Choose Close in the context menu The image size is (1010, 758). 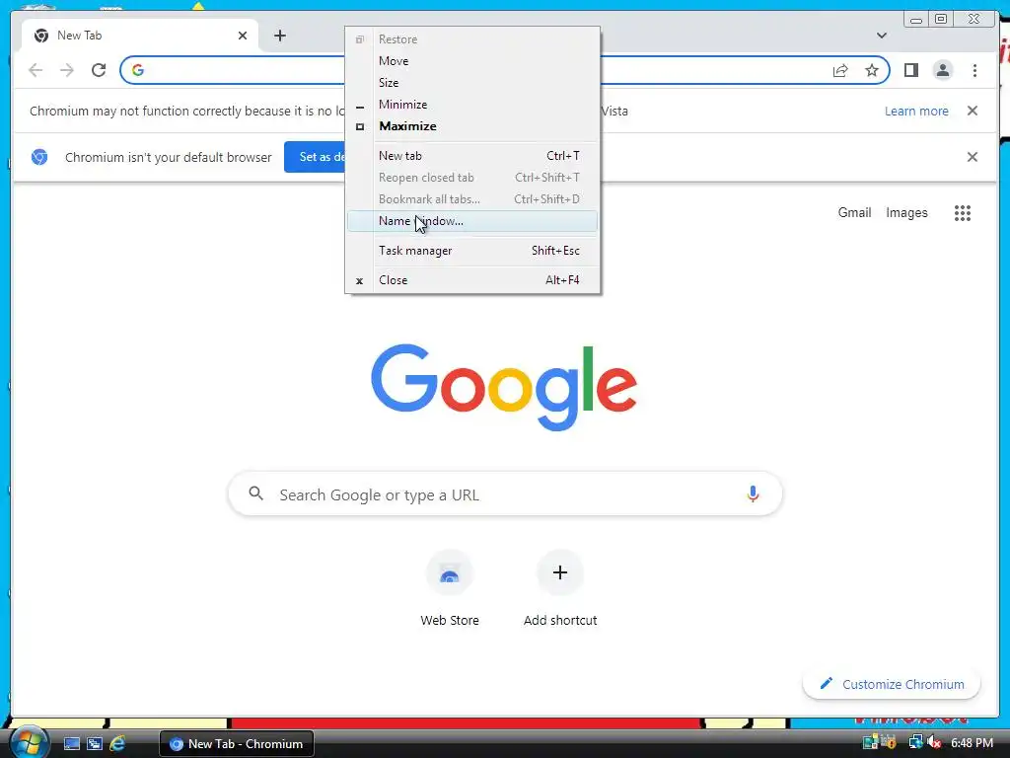(x=472, y=279)
